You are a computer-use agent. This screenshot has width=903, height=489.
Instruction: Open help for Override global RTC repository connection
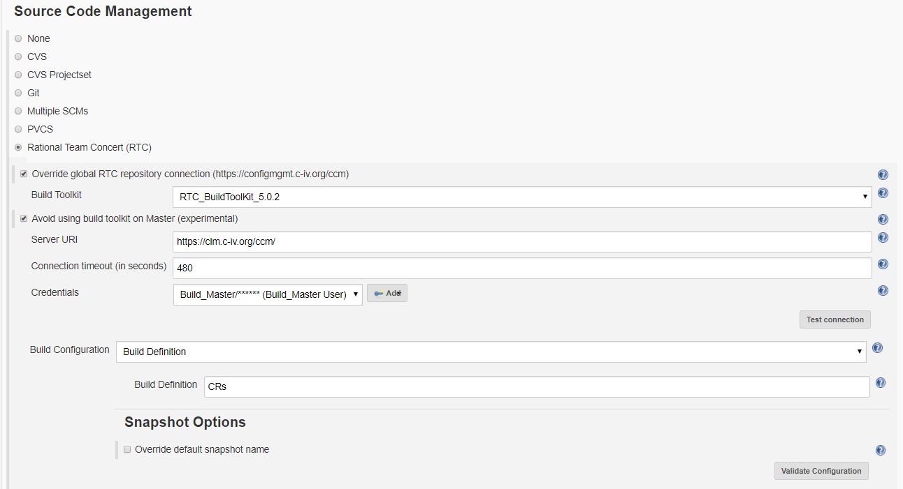point(883,175)
